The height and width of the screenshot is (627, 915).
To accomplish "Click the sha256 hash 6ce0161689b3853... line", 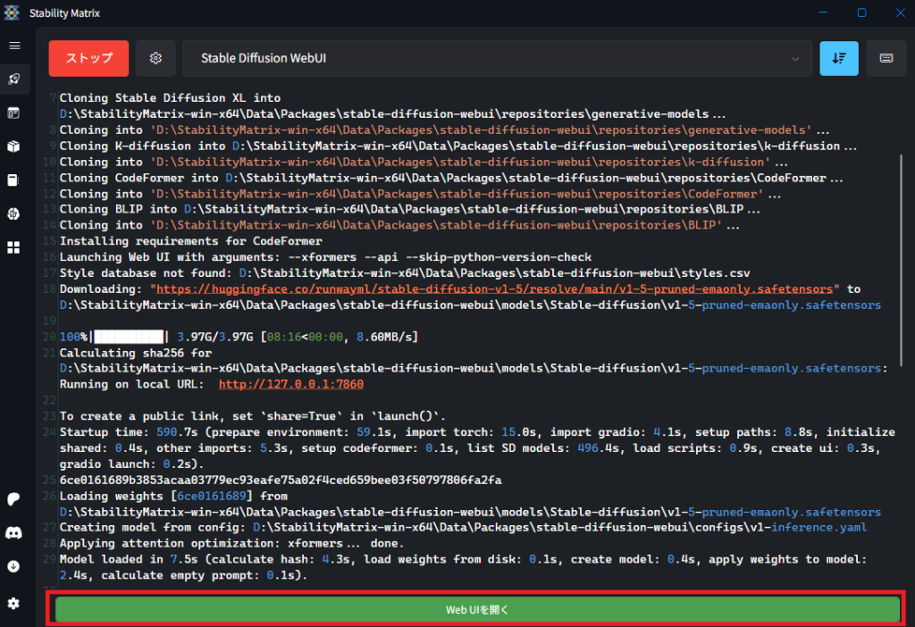I will 281,480.
